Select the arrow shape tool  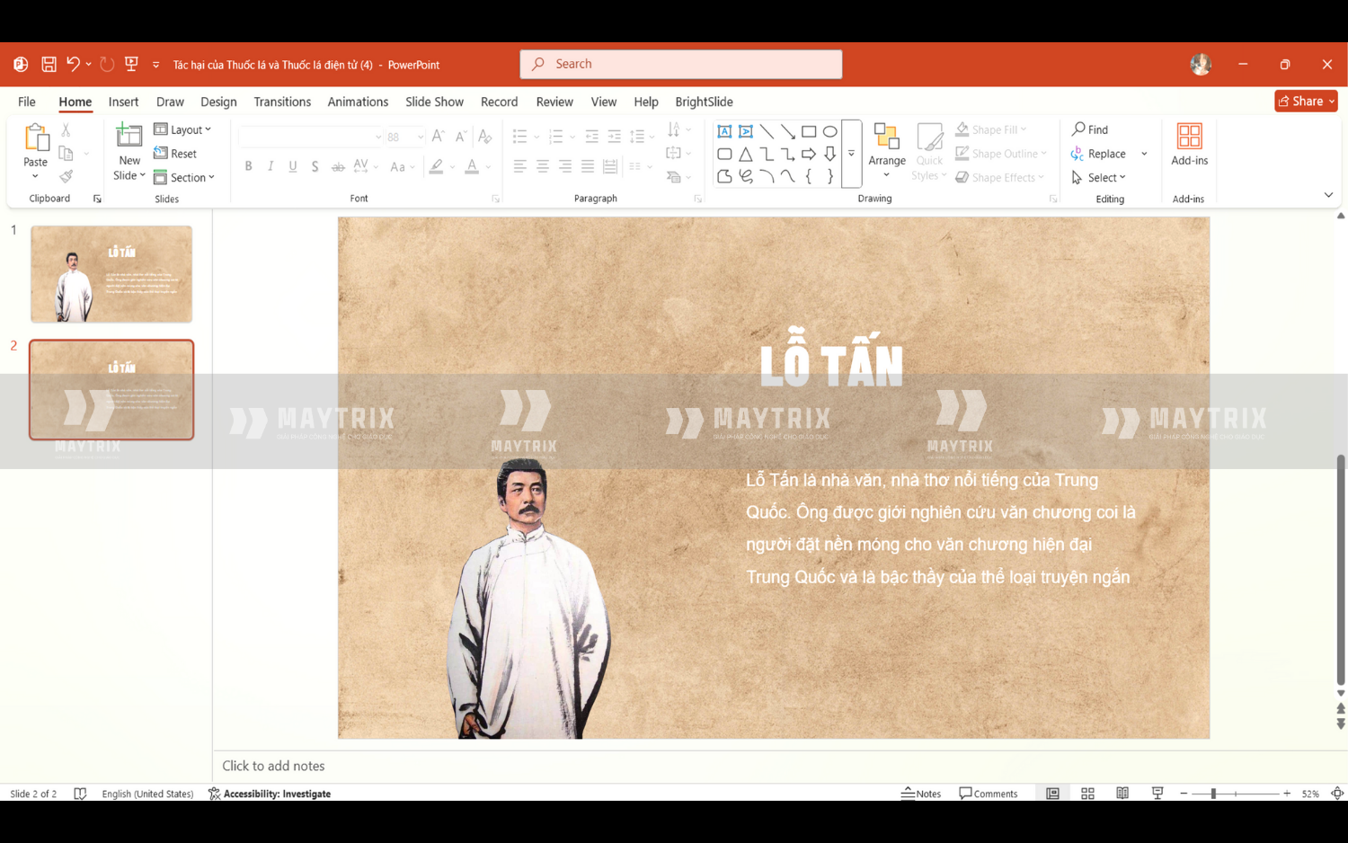(787, 131)
